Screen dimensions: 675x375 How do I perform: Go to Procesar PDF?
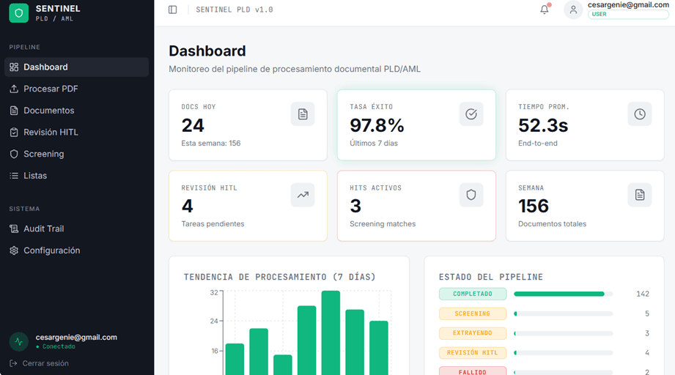[x=77, y=89]
